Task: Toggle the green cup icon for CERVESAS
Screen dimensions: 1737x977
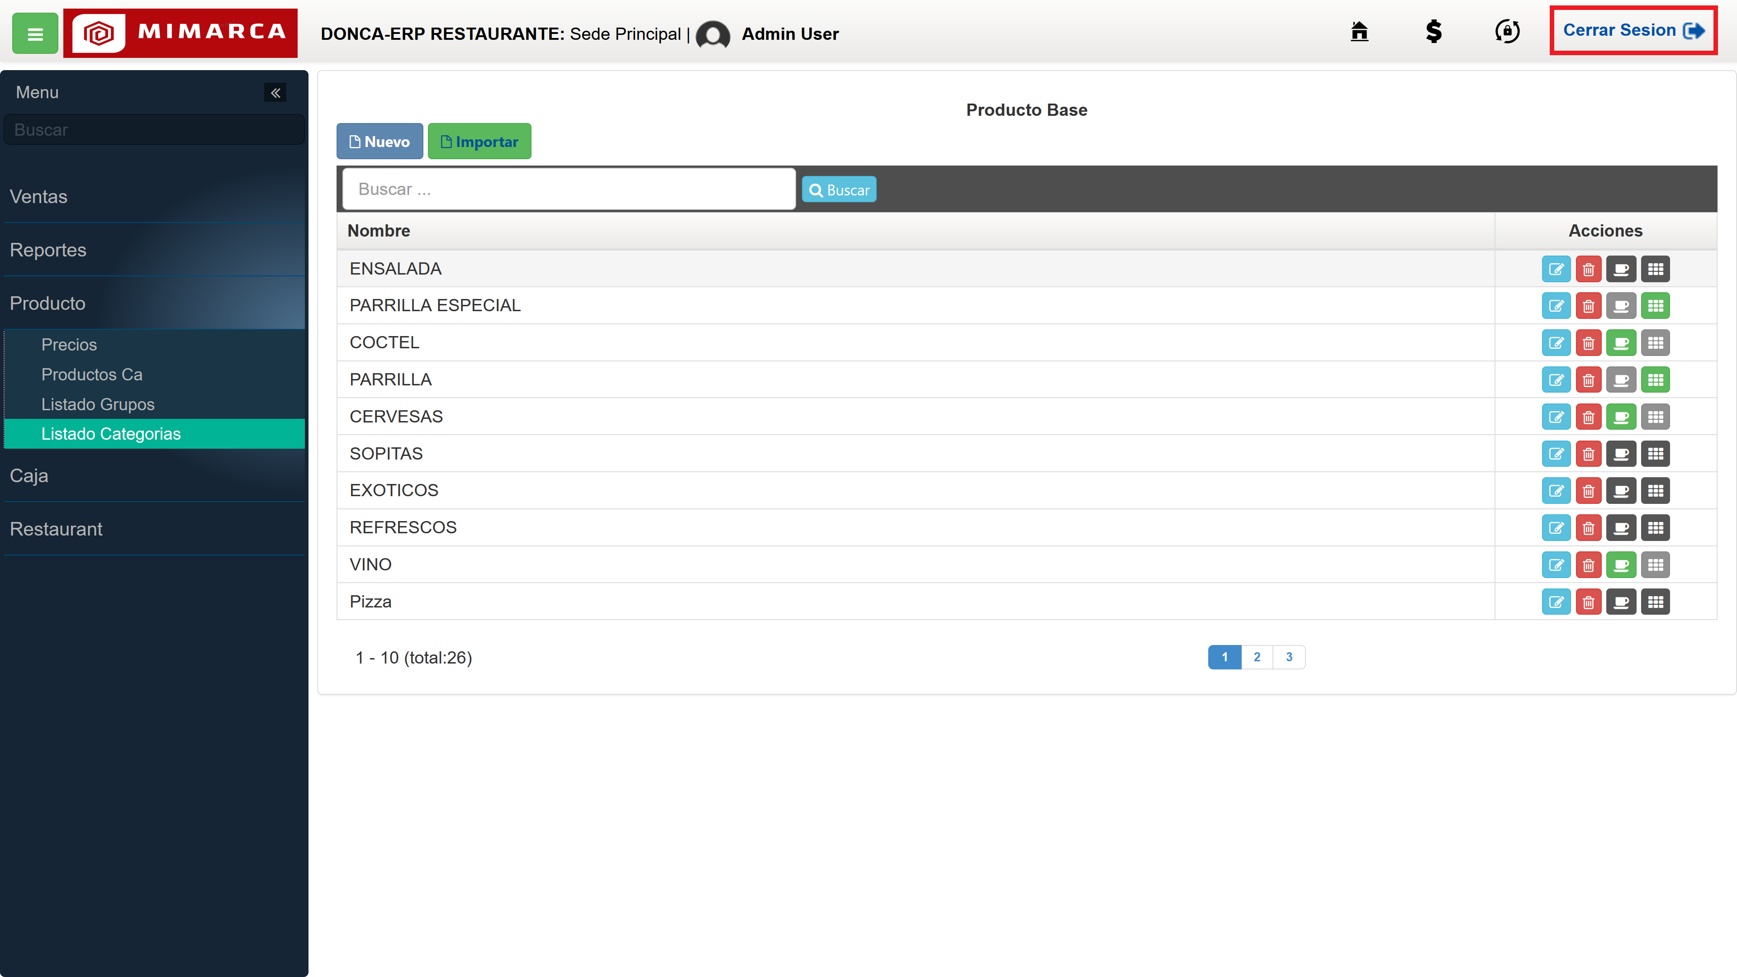Action: [1621, 417]
